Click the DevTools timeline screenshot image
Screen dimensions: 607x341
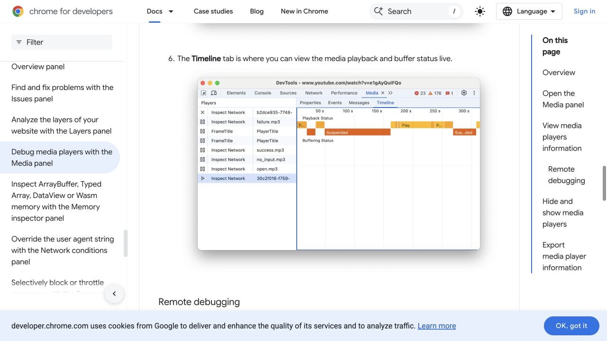(x=339, y=164)
